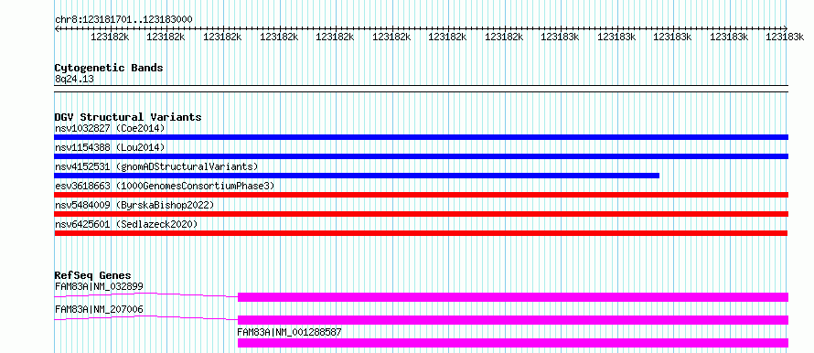Click the esv3618663 (1000GenomesConsortiumPhase3) label
This screenshot has height=353, width=814.
point(165,186)
